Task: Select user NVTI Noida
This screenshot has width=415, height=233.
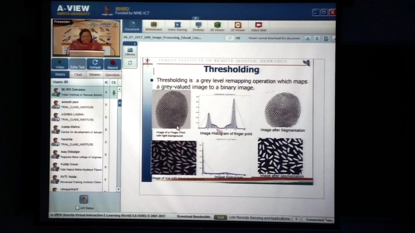Action: point(77,179)
